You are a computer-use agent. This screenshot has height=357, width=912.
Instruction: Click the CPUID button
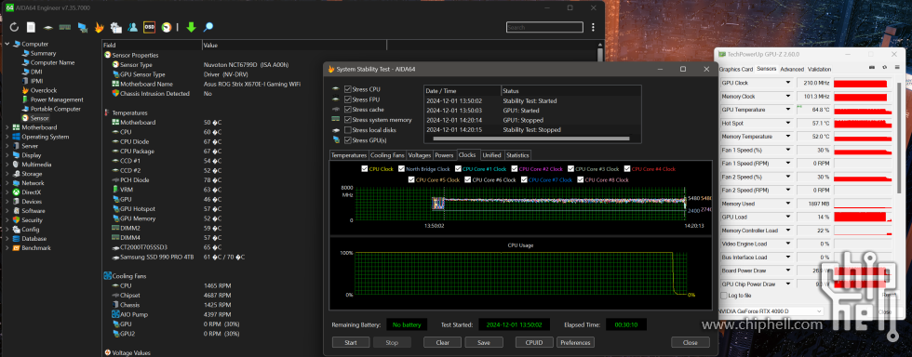(x=534, y=342)
